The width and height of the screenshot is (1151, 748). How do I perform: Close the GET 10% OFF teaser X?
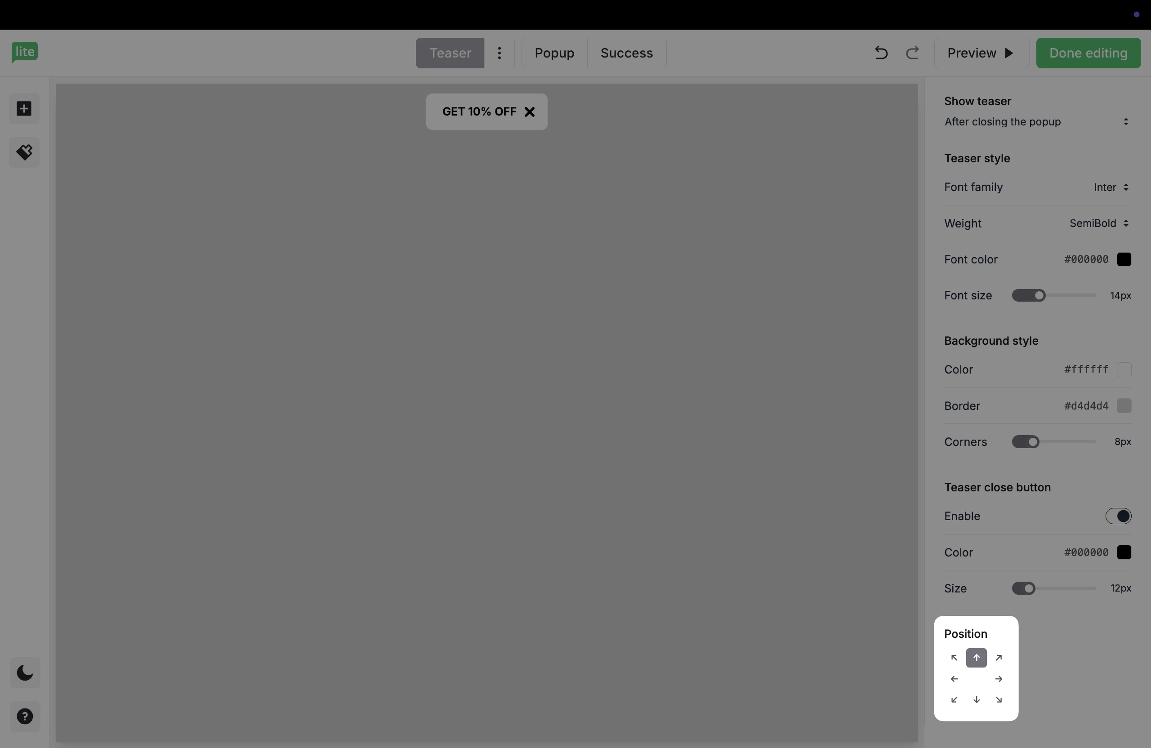(530, 111)
